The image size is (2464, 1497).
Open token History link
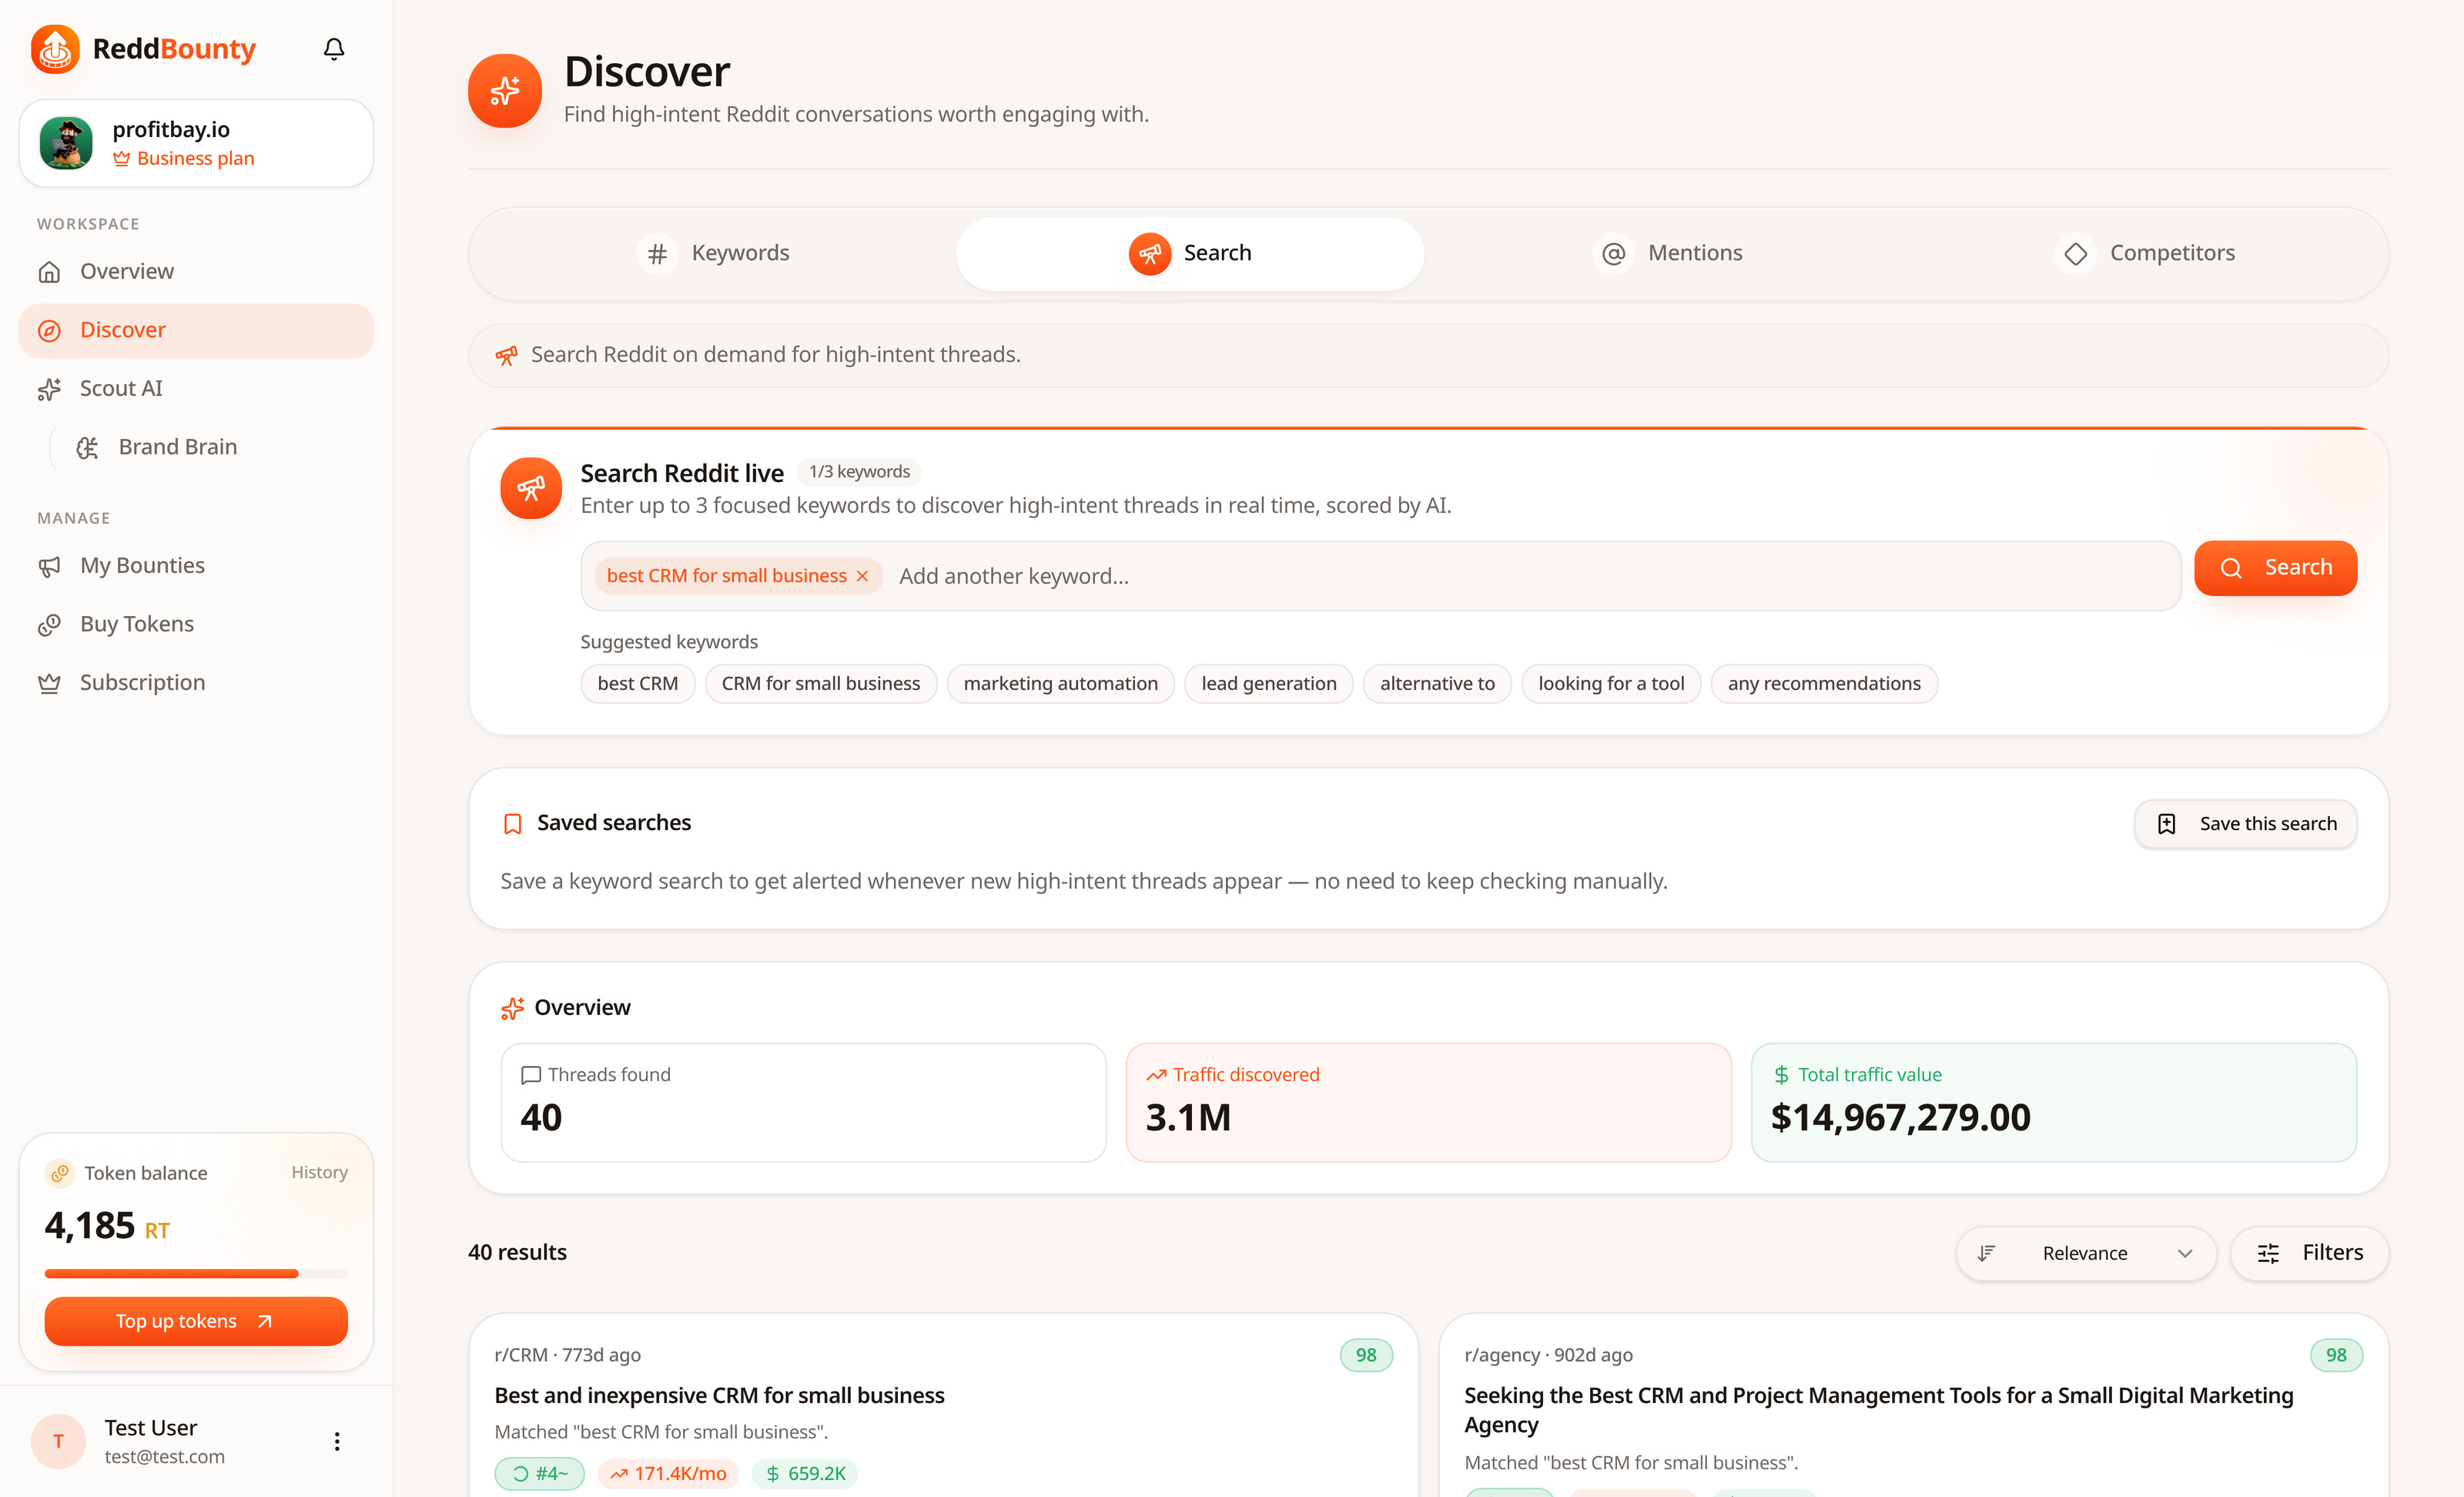pos(319,1172)
